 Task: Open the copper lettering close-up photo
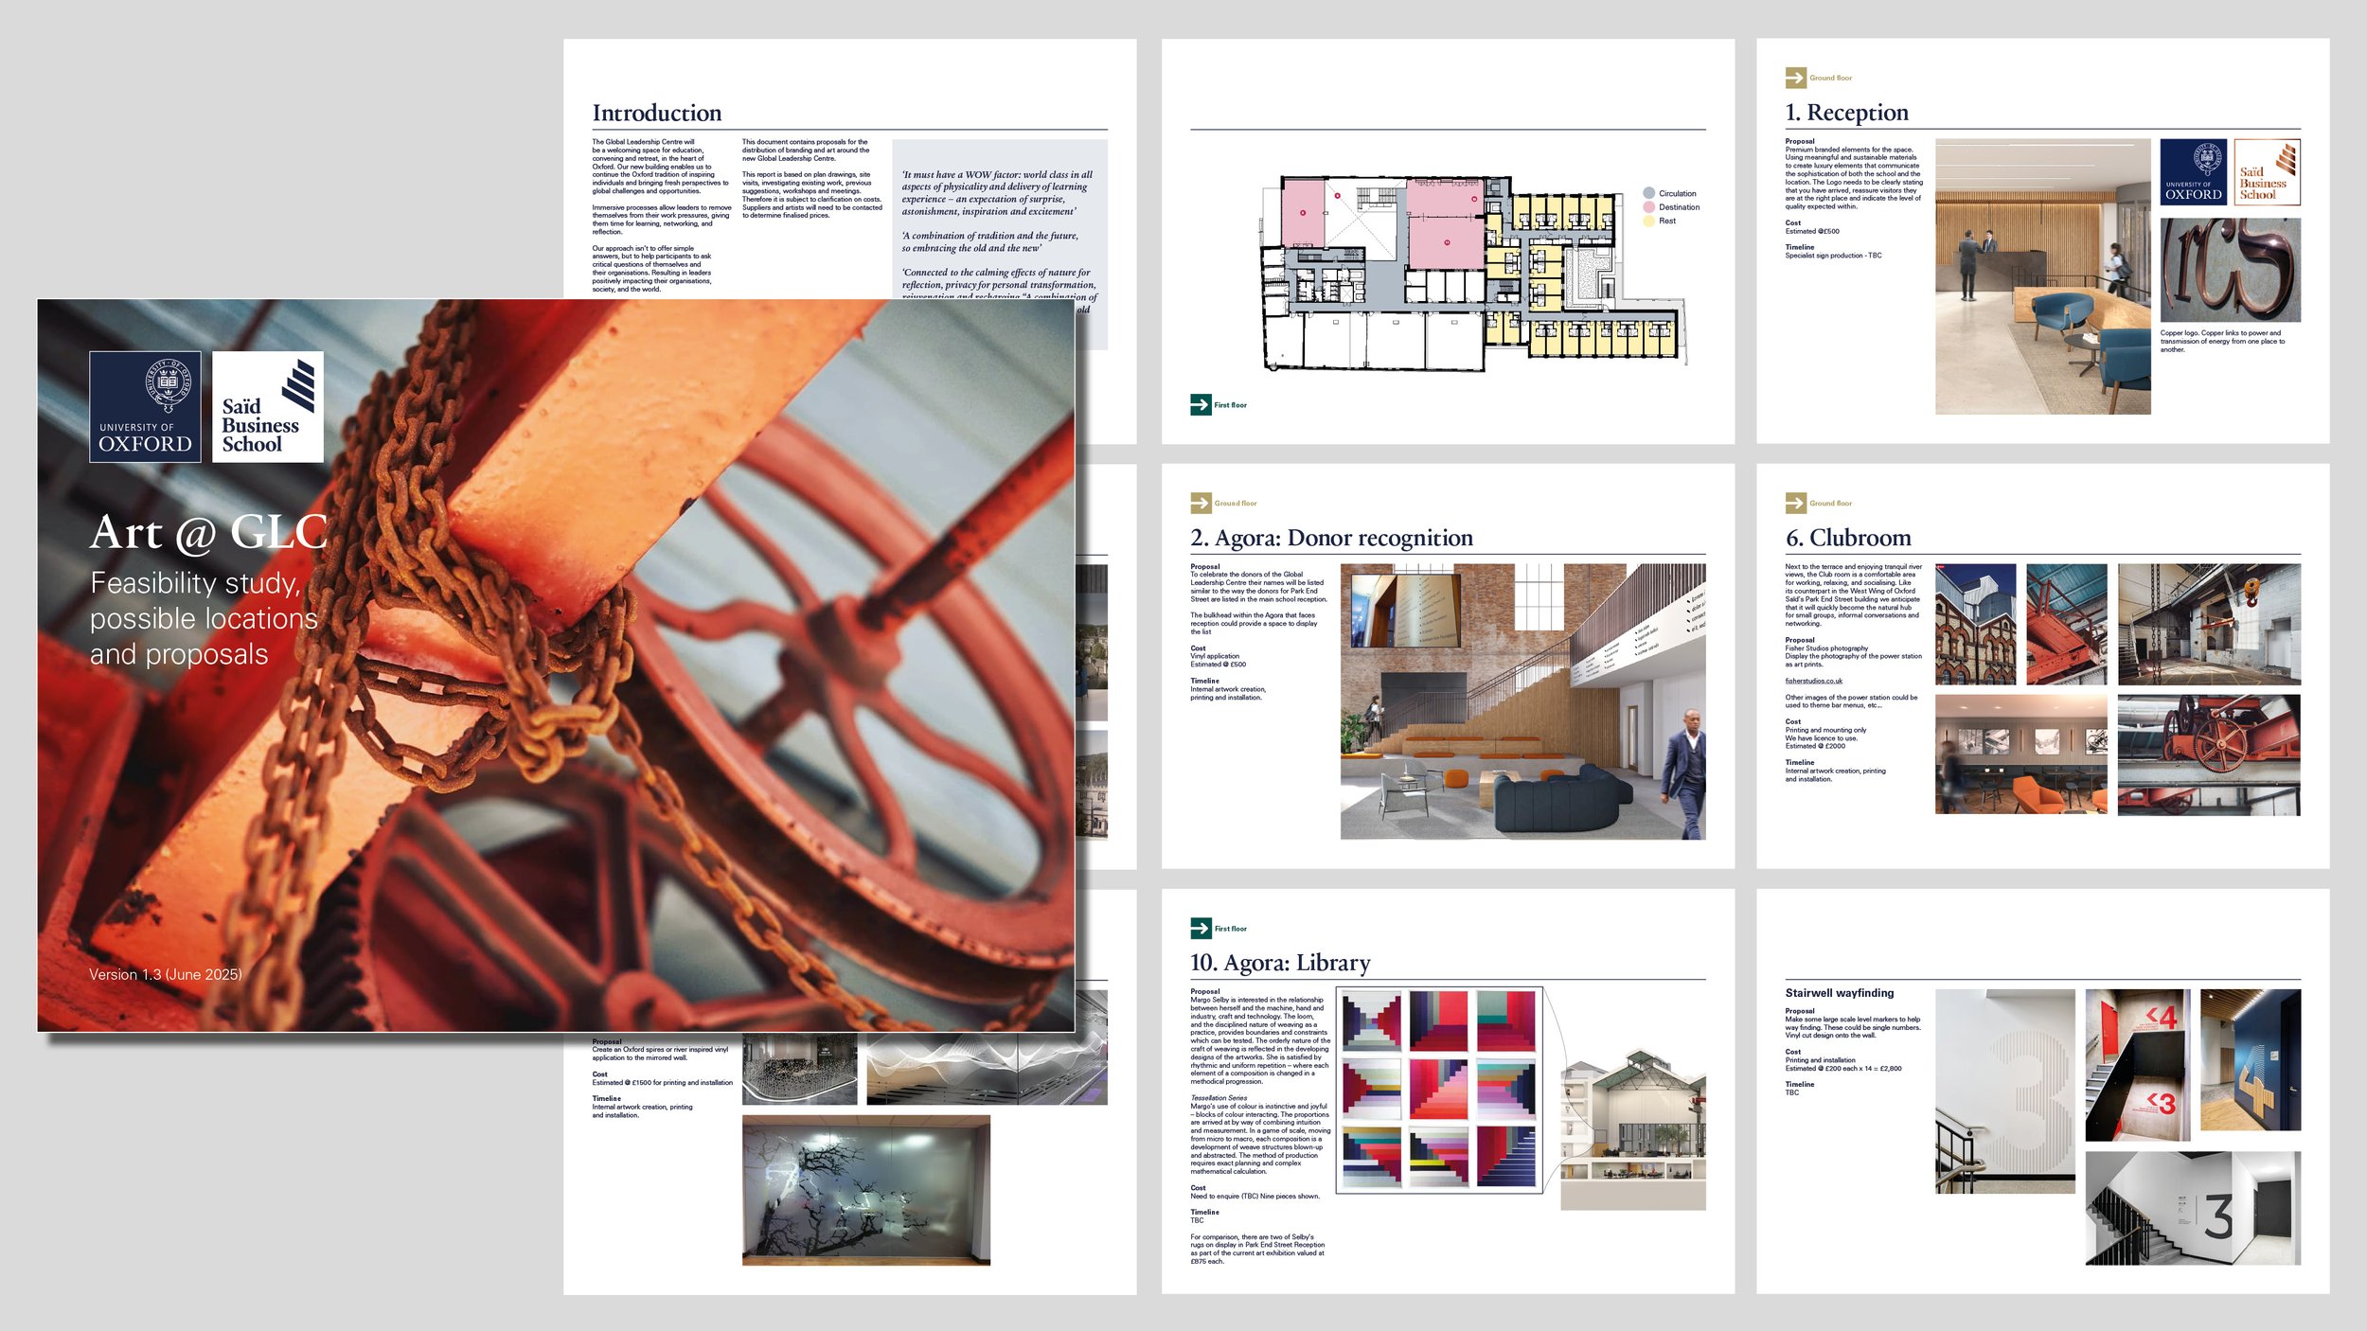tap(2230, 270)
